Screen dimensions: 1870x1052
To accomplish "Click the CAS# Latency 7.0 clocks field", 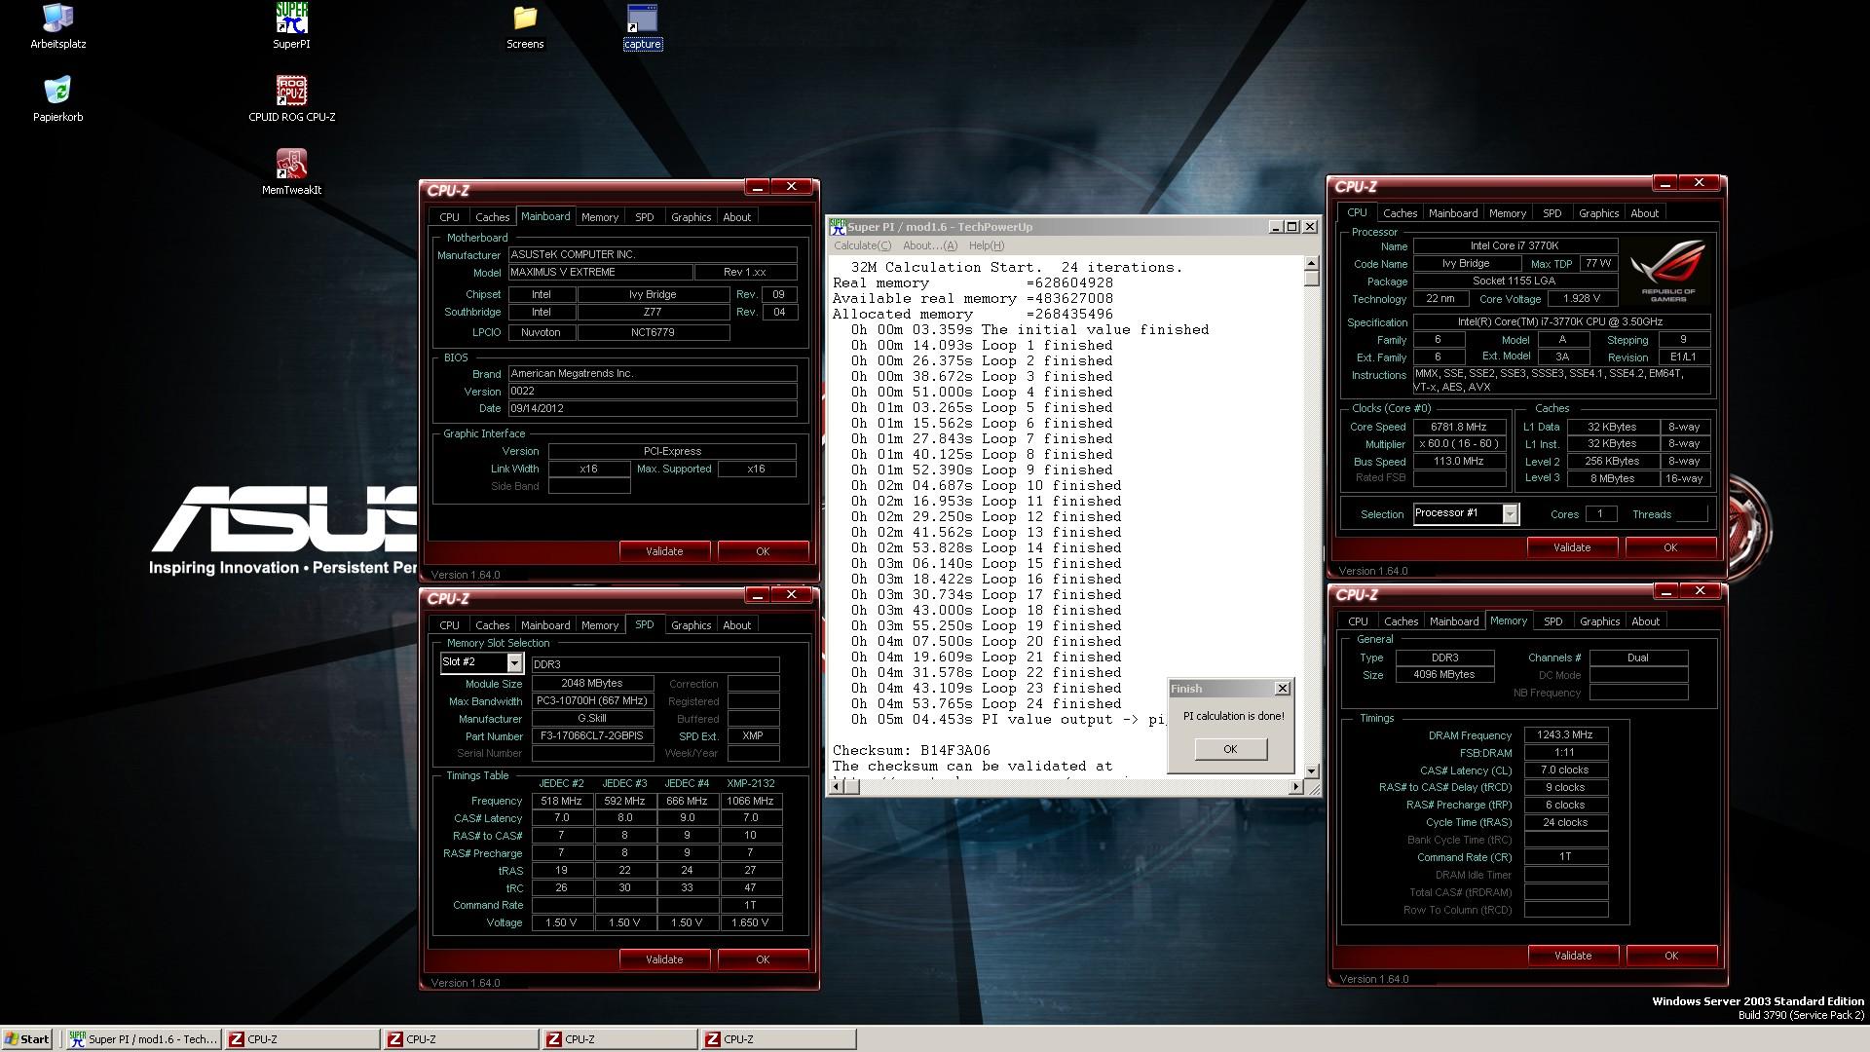I will click(x=1565, y=770).
